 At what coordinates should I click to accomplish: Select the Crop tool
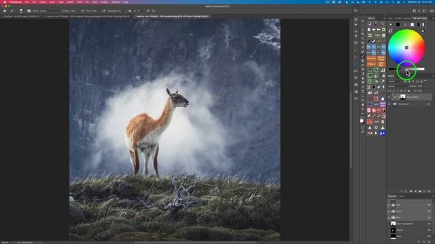tap(363, 39)
